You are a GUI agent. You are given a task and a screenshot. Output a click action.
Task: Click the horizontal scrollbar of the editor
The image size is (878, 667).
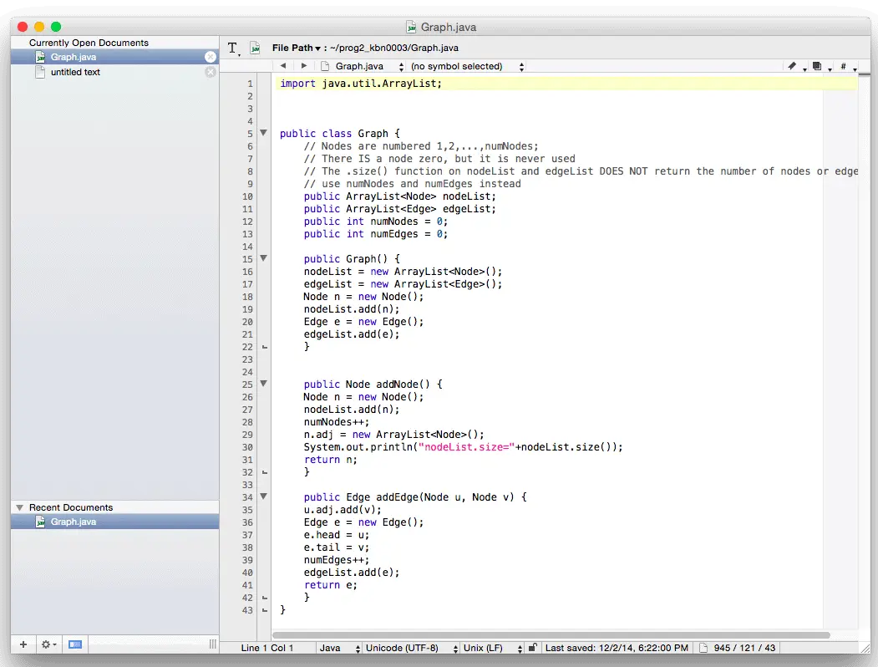pos(551,635)
